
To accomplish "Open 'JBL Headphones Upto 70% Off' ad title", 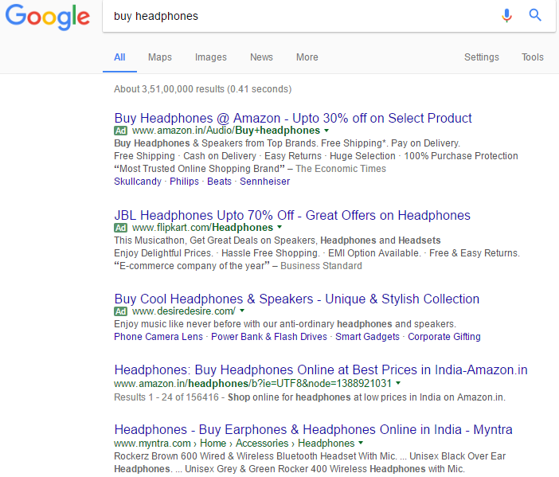I will pos(292,215).
